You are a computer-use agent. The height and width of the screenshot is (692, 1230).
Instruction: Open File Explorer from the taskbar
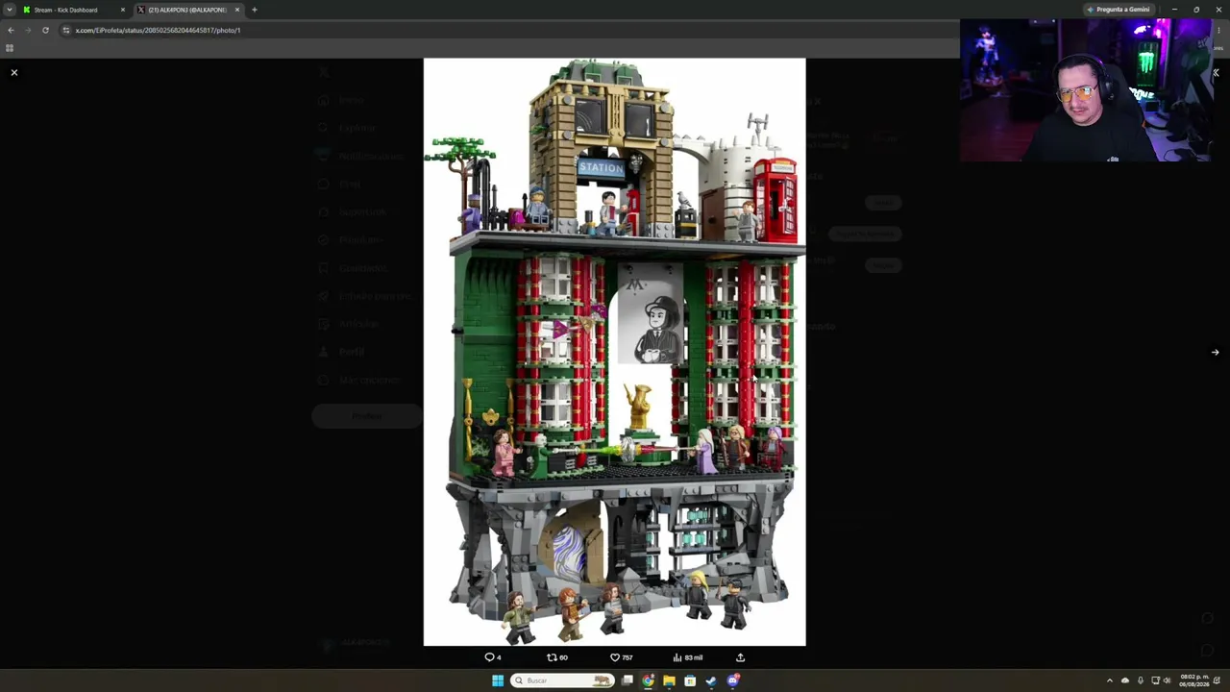[669, 680]
